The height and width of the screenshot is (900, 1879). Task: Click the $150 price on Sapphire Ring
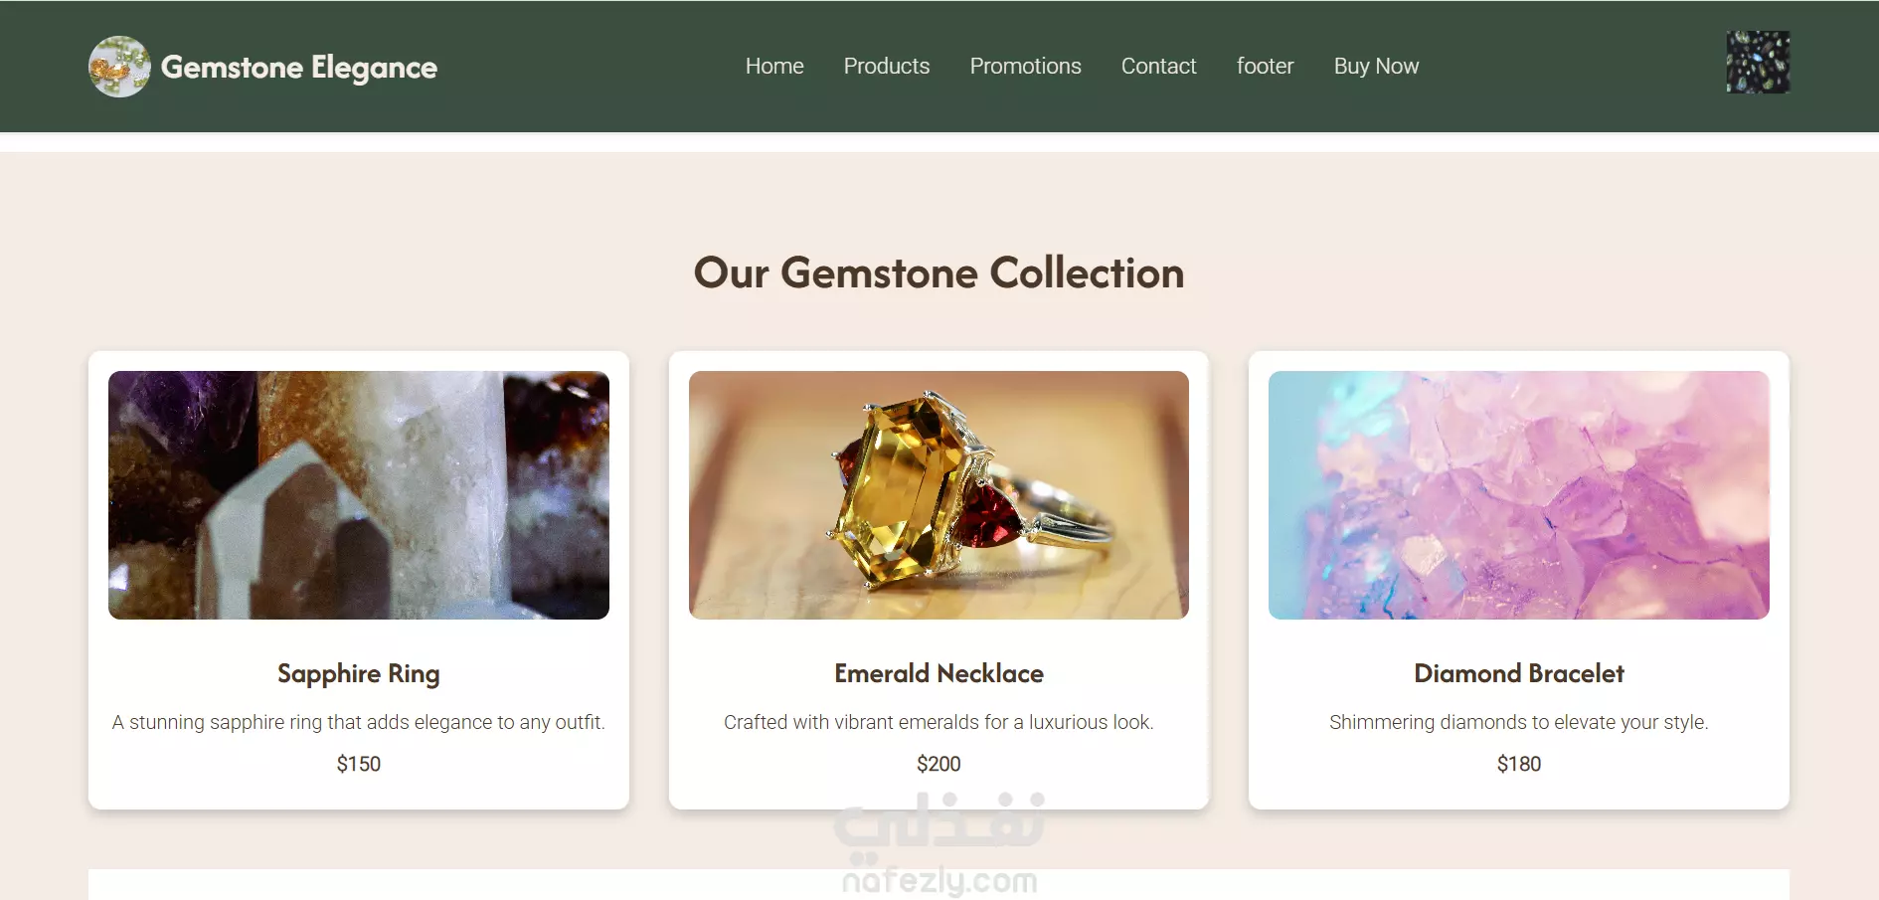pyautogui.click(x=359, y=764)
